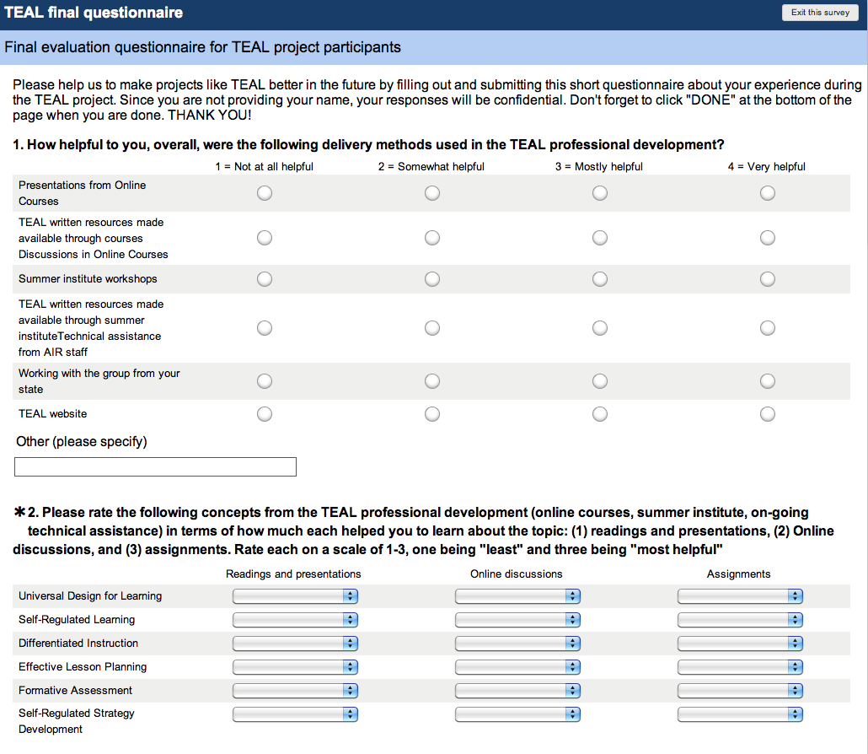
Task: Expand Online discussions dropdown for Formative Assessment
Action: [x=517, y=691]
